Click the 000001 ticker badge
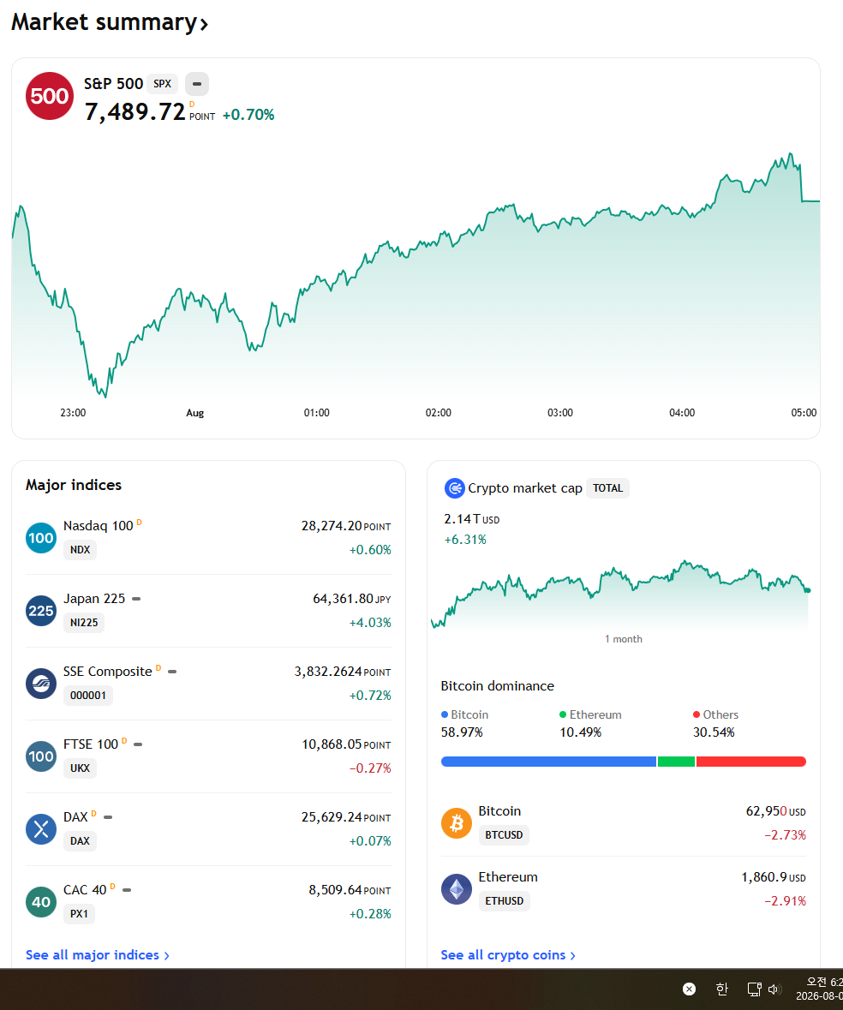843x1010 pixels. tap(87, 696)
